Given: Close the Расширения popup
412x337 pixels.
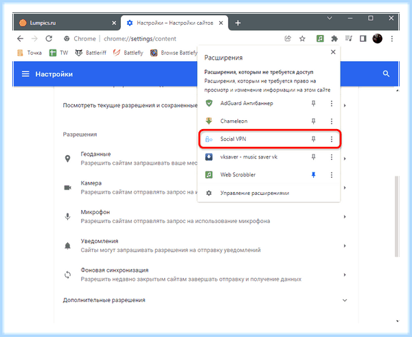Looking at the screenshot, I should coord(333,52).
